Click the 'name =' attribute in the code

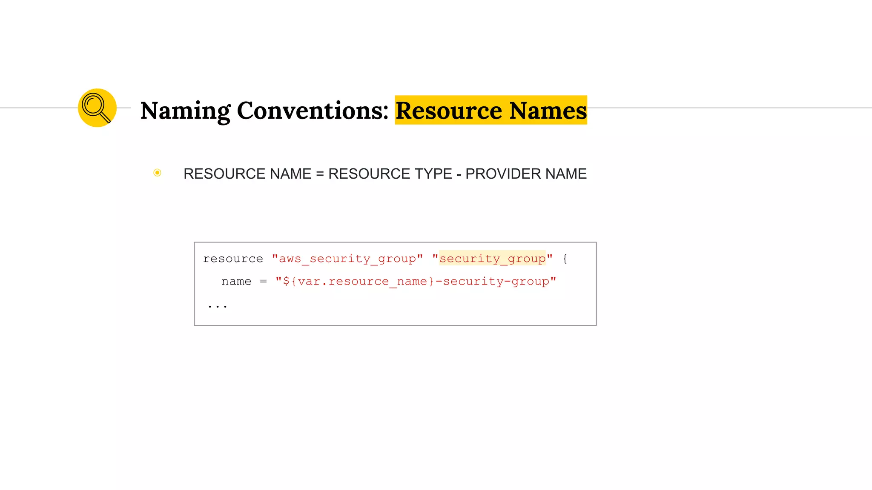[244, 282]
